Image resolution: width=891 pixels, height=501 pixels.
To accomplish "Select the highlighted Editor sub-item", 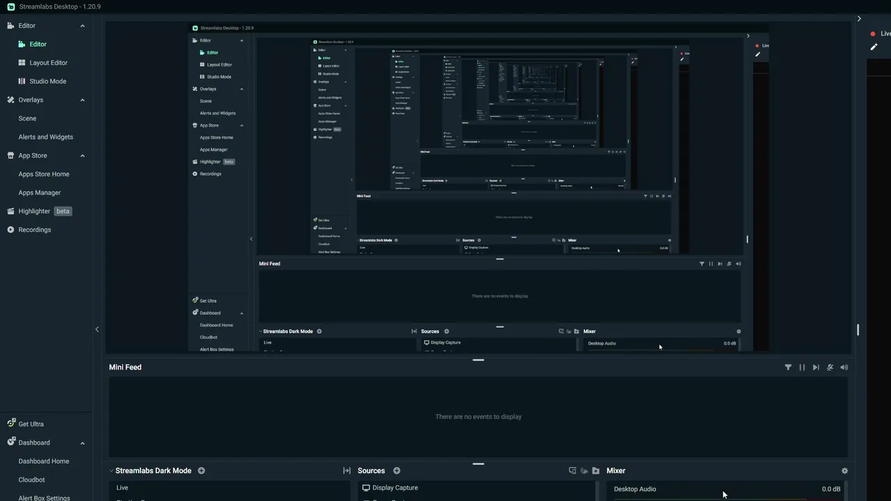I will [38, 44].
